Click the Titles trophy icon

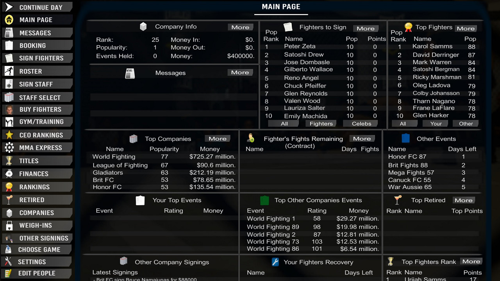click(9, 161)
